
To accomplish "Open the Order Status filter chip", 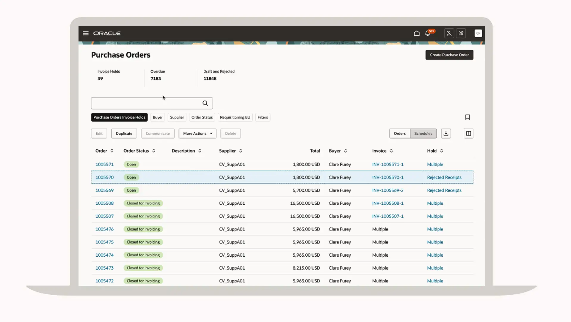I will tap(202, 117).
